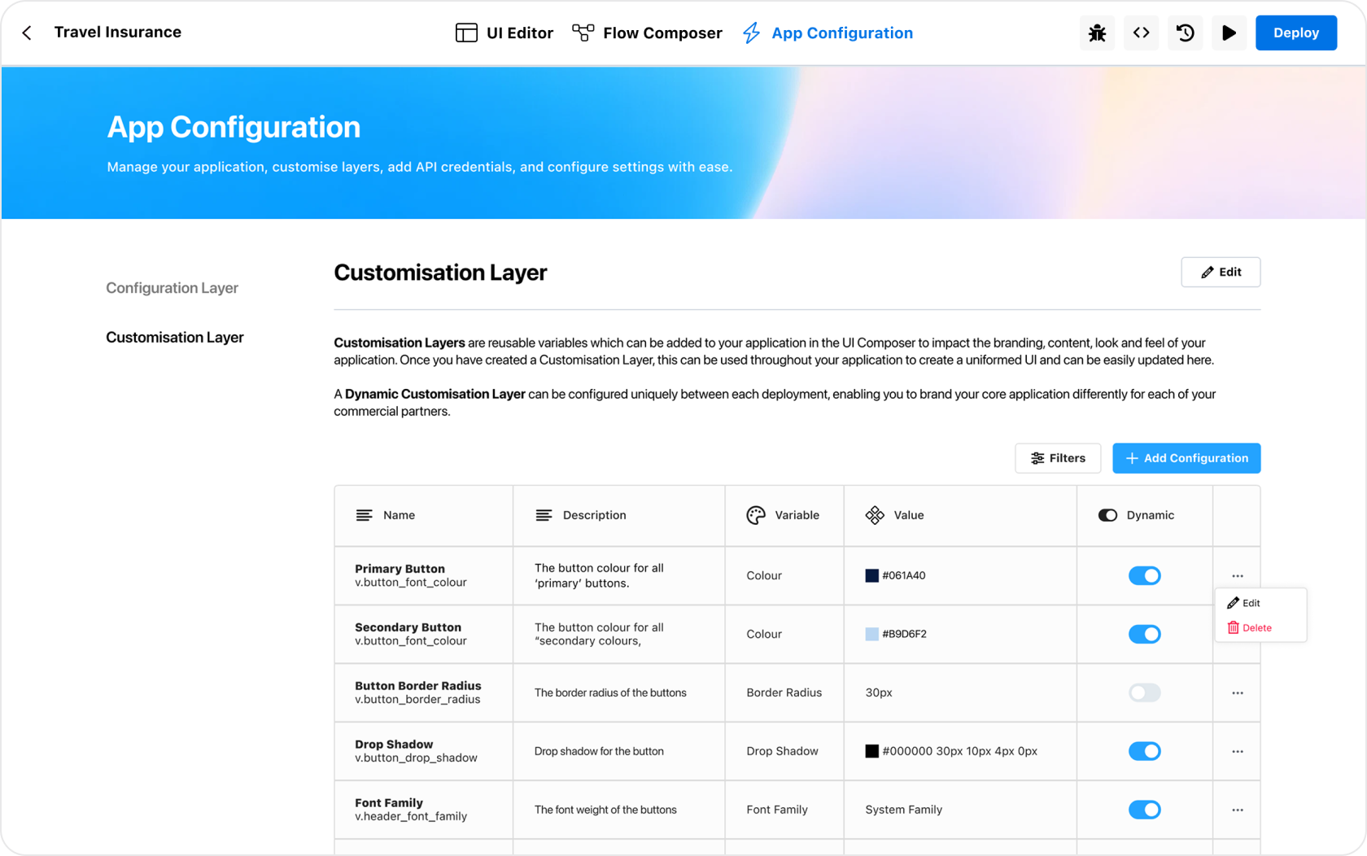Click the Name column header icon
1367x856 pixels.
tap(364, 515)
